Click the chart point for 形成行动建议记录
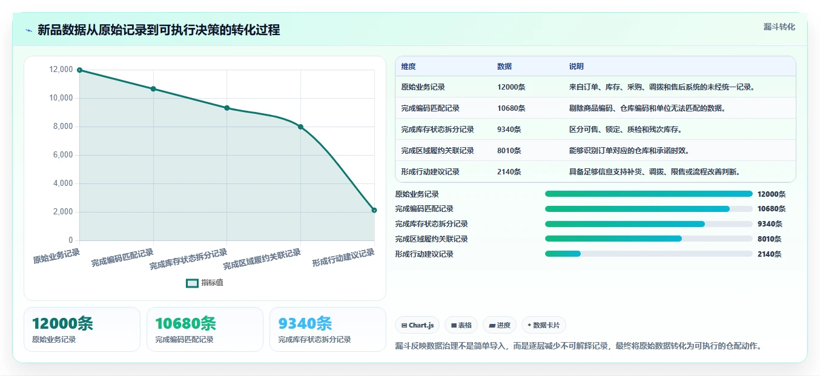 [374, 210]
